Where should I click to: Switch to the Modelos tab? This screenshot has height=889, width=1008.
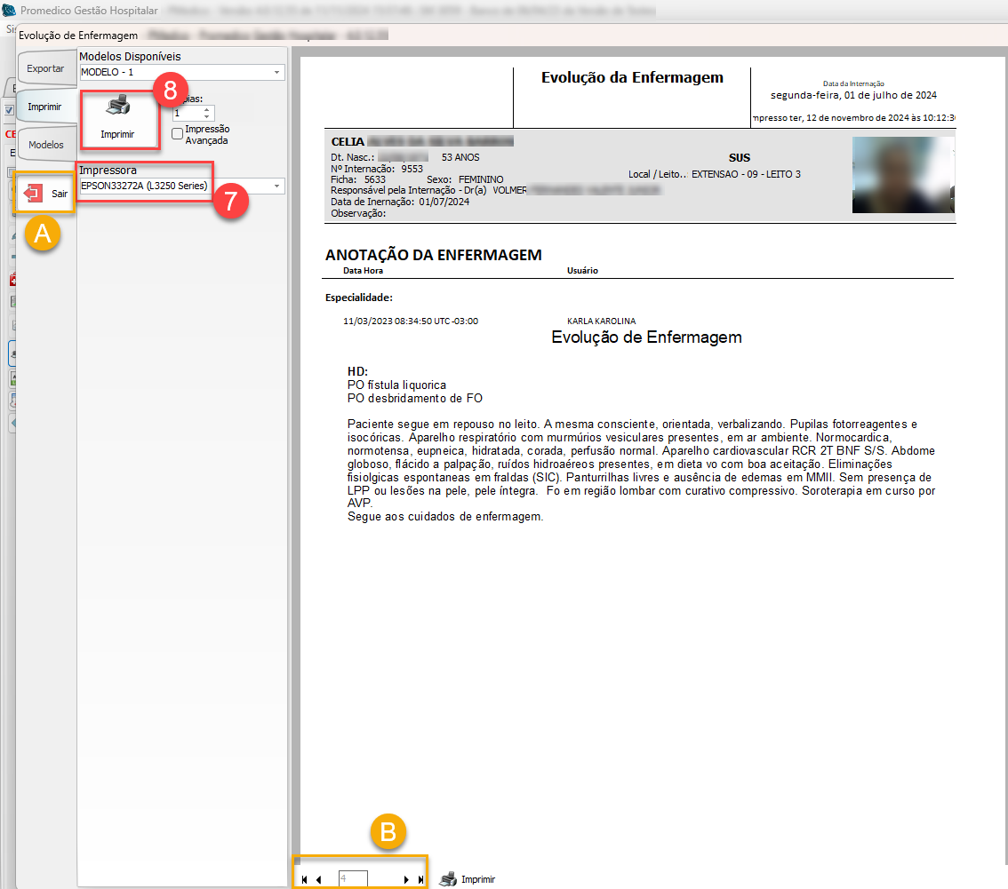[45, 144]
